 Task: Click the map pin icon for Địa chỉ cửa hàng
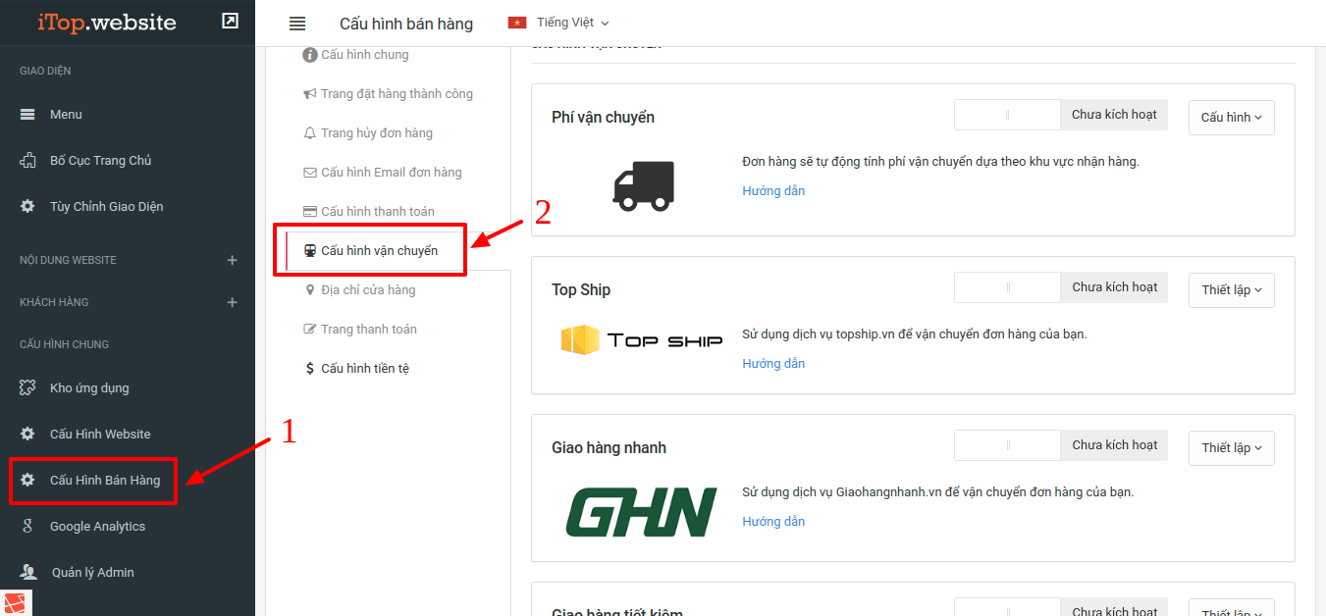310,290
